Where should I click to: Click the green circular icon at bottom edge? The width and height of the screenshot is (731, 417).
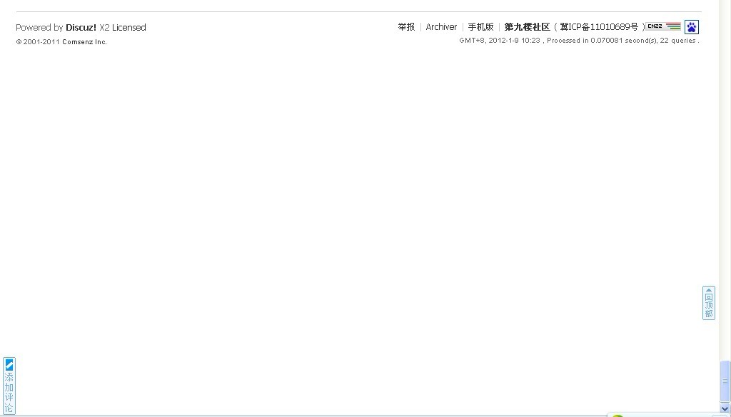[x=617, y=415]
